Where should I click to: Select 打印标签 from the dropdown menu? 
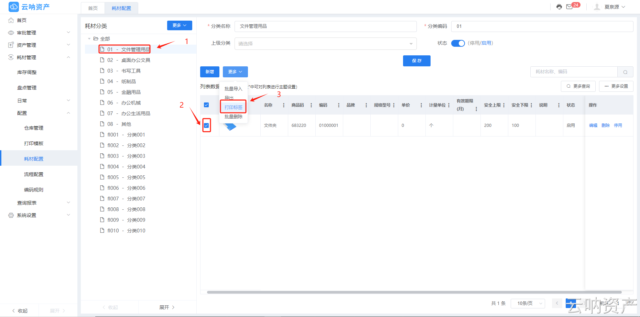(234, 107)
